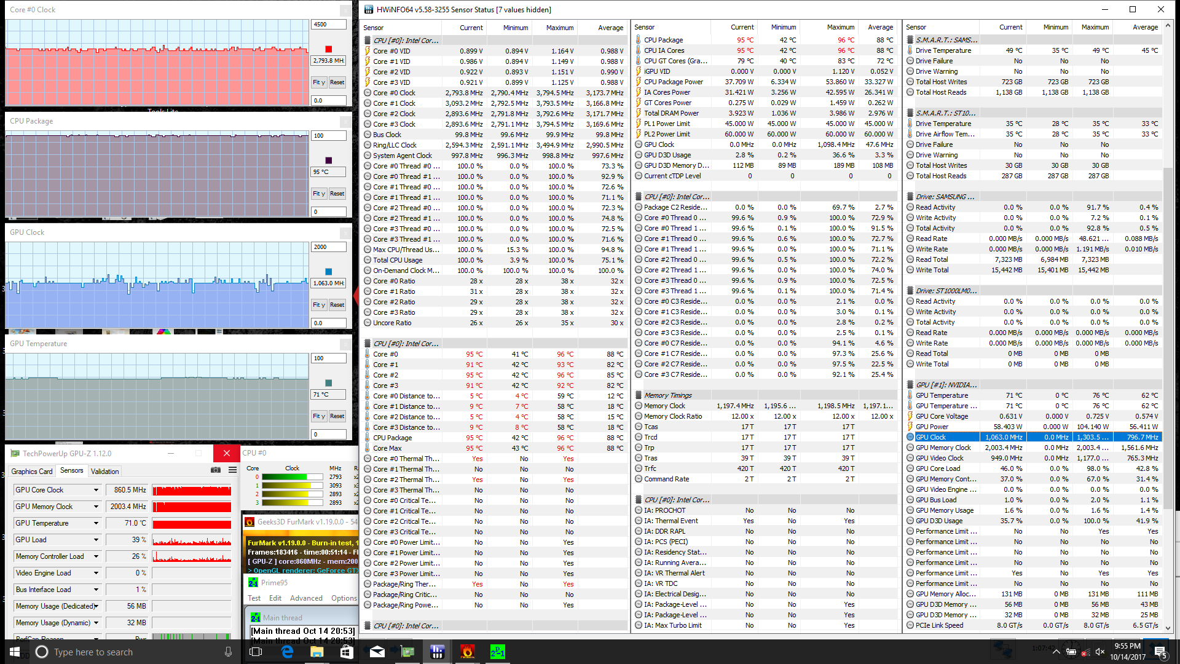This screenshot has width=1180, height=664.
Task: Click Fit y in GPU Temperature graph
Action: 319,416
